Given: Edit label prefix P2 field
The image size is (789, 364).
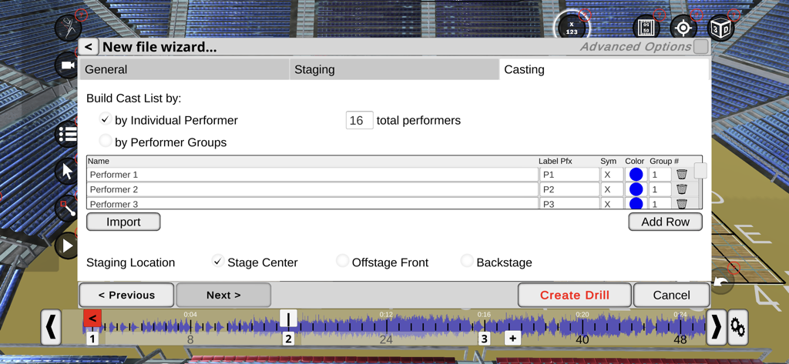Looking at the screenshot, I should 569,189.
